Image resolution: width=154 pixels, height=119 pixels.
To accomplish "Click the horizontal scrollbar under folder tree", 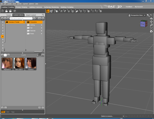I will [38, 52].
